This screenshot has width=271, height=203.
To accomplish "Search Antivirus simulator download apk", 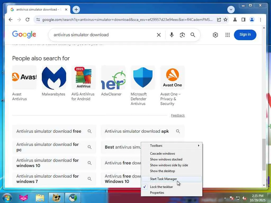I will point(142,131).
